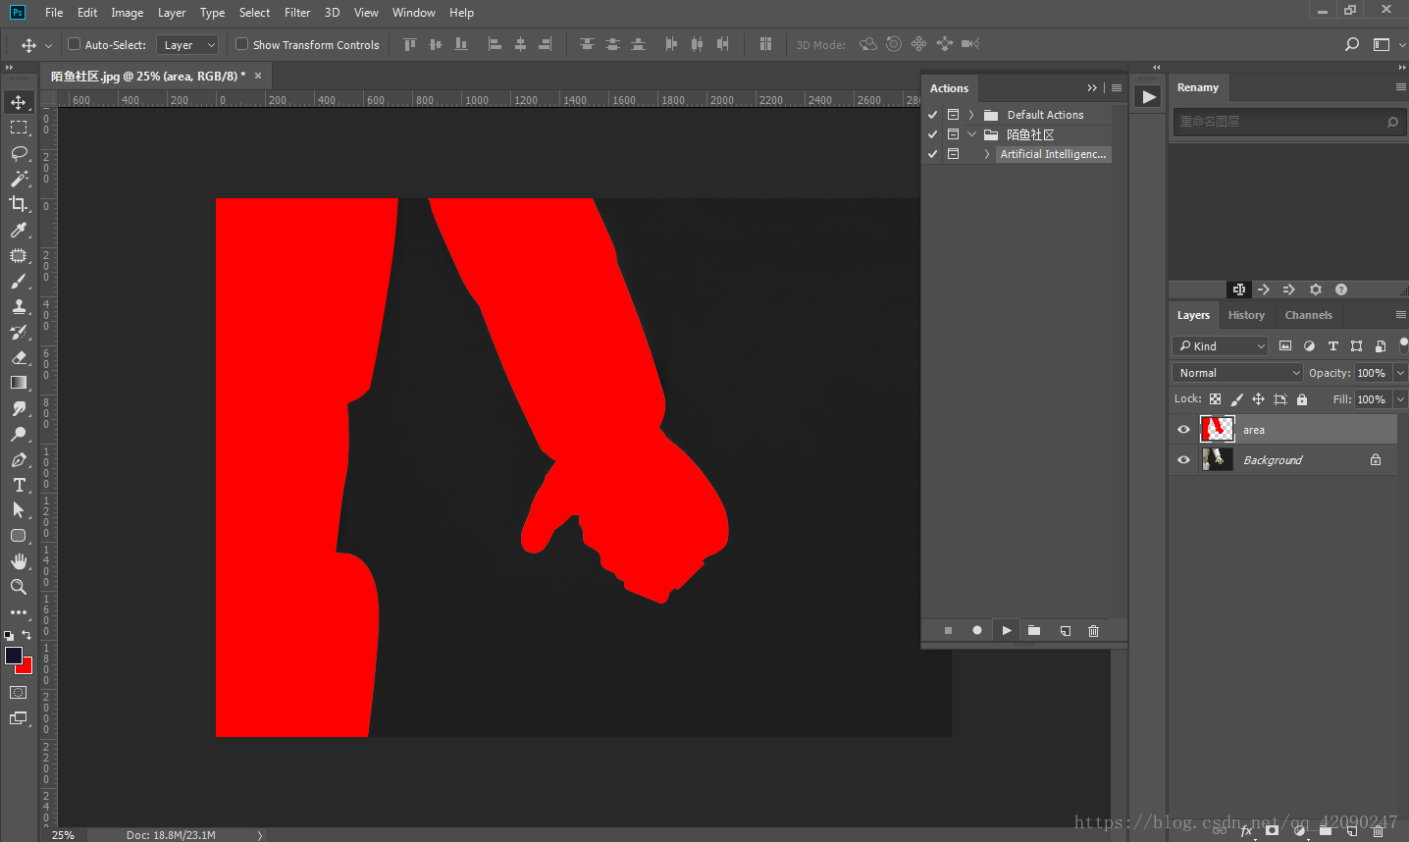Select the Dodge tool
The height and width of the screenshot is (842, 1409).
[x=19, y=434]
